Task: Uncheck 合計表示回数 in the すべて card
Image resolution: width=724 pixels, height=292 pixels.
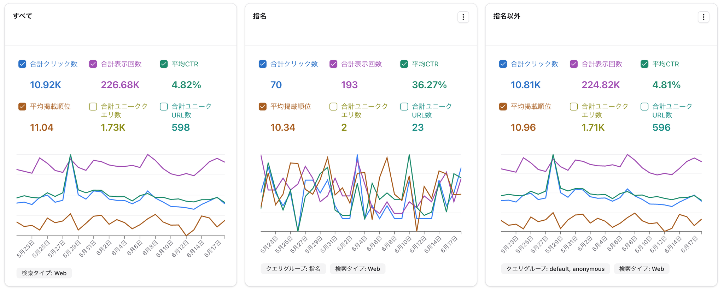Action: click(93, 64)
